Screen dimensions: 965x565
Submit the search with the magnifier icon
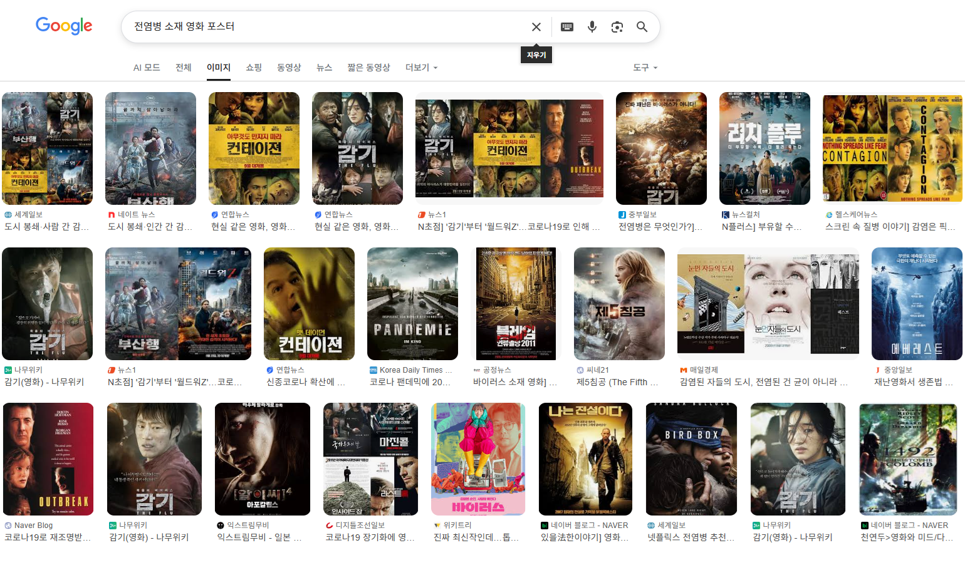642,27
